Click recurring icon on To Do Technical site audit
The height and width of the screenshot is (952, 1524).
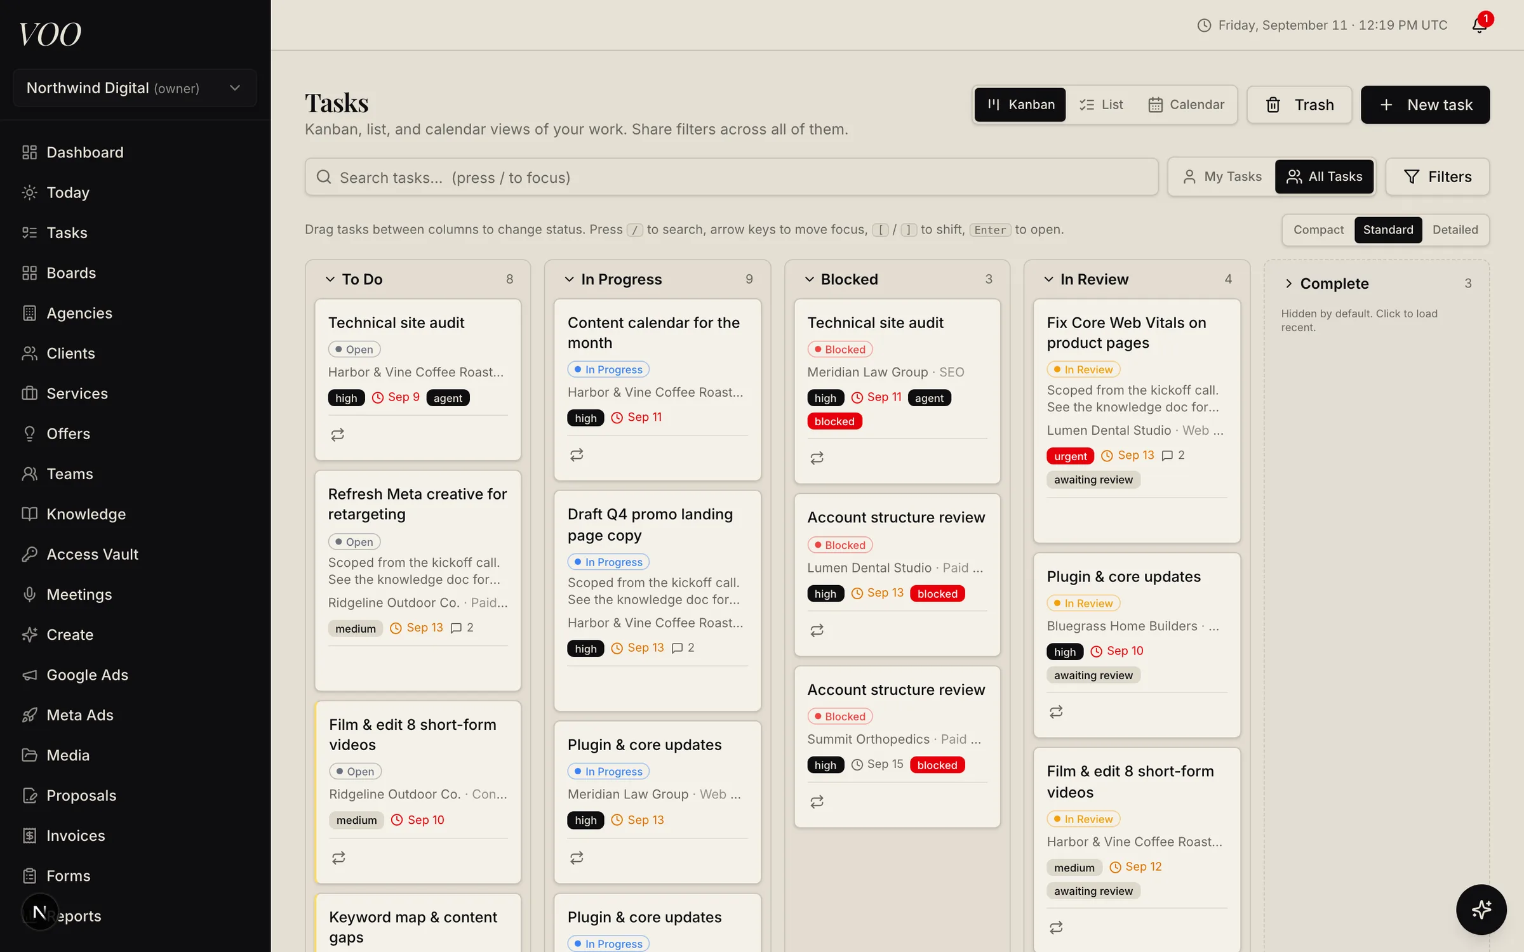(x=338, y=435)
